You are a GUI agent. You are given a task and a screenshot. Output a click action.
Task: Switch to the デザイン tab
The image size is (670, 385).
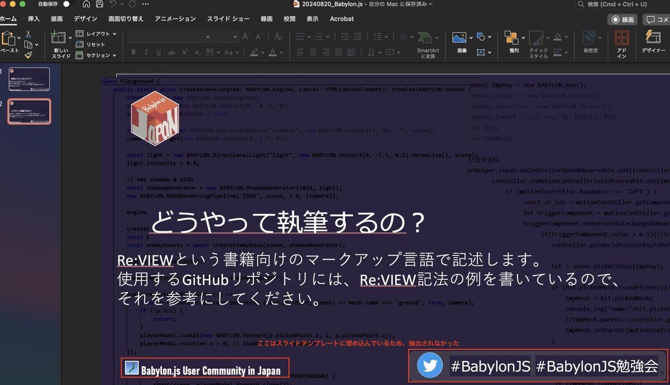(85, 18)
